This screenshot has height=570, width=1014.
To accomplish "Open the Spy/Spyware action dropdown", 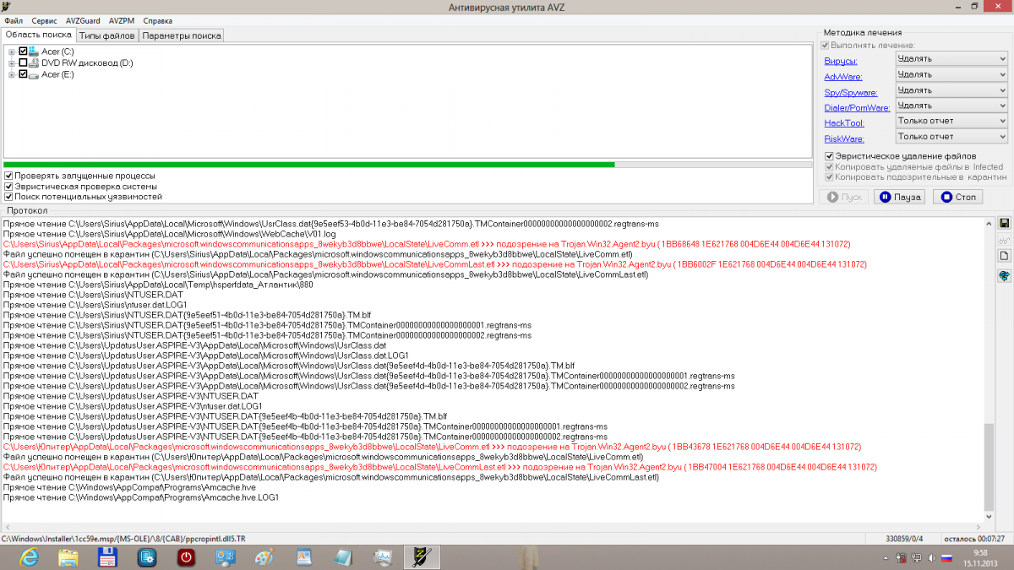I will pyautogui.click(x=951, y=90).
